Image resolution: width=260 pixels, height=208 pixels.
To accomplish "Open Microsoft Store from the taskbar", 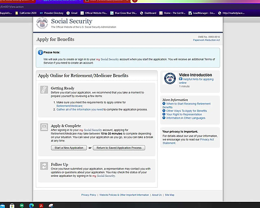I will coord(12,206).
